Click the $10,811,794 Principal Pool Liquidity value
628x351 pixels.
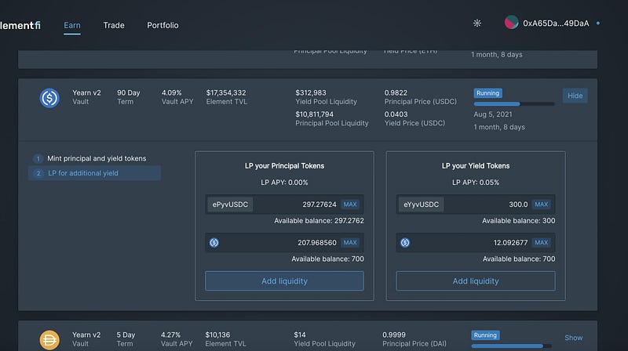pyautogui.click(x=315, y=114)
